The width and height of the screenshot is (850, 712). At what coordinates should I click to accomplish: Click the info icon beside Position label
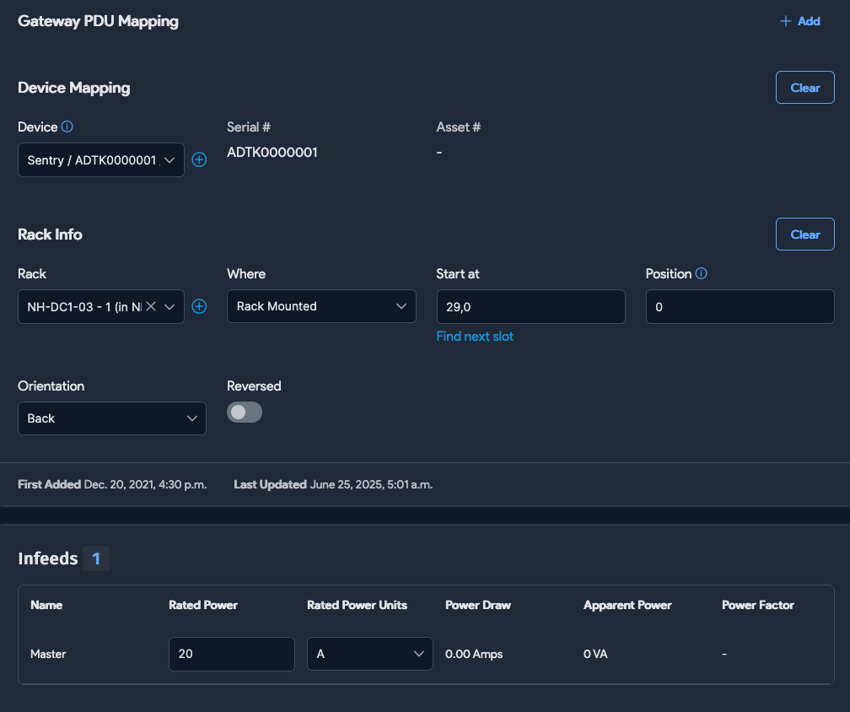[x=702, y=273]
